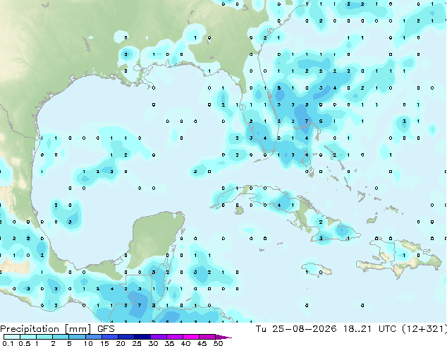The image size is (447, 346).
Task: Click the "Tu" weekday abbreviation
Action: 261,329
